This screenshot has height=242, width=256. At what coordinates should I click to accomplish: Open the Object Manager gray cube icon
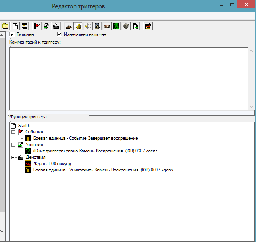[x=126, y=26]
